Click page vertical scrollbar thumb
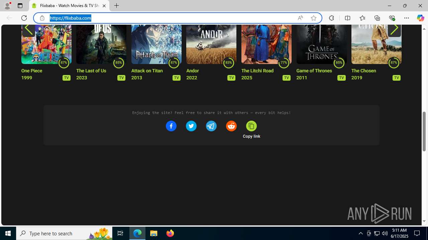 pos(424,131)
